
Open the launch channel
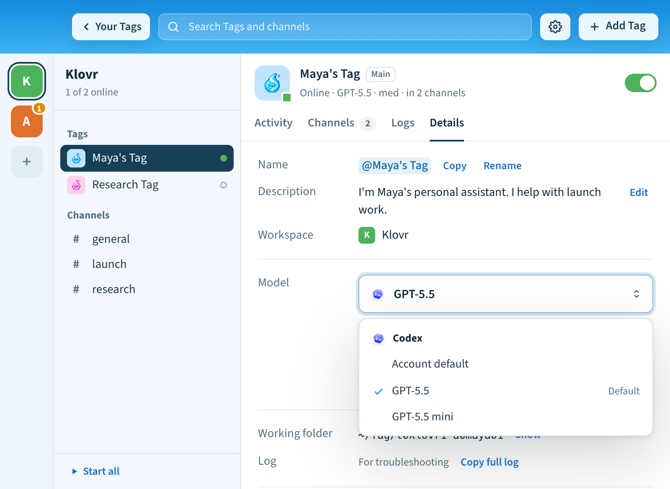[x=147, y=264]
